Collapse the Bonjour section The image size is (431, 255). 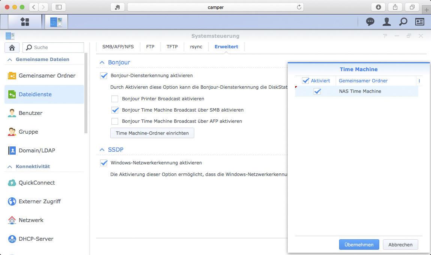click(x=102, y=62)
